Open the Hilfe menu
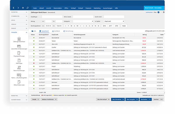 tap(116, 8)
